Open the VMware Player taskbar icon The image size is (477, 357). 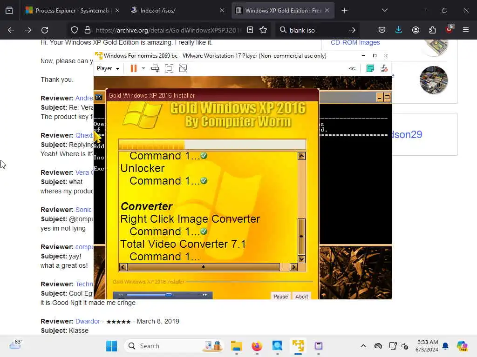(x=298, y=346)
